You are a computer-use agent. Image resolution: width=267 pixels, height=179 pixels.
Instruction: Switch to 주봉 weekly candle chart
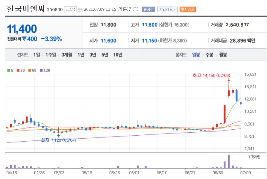pos(209,55)
